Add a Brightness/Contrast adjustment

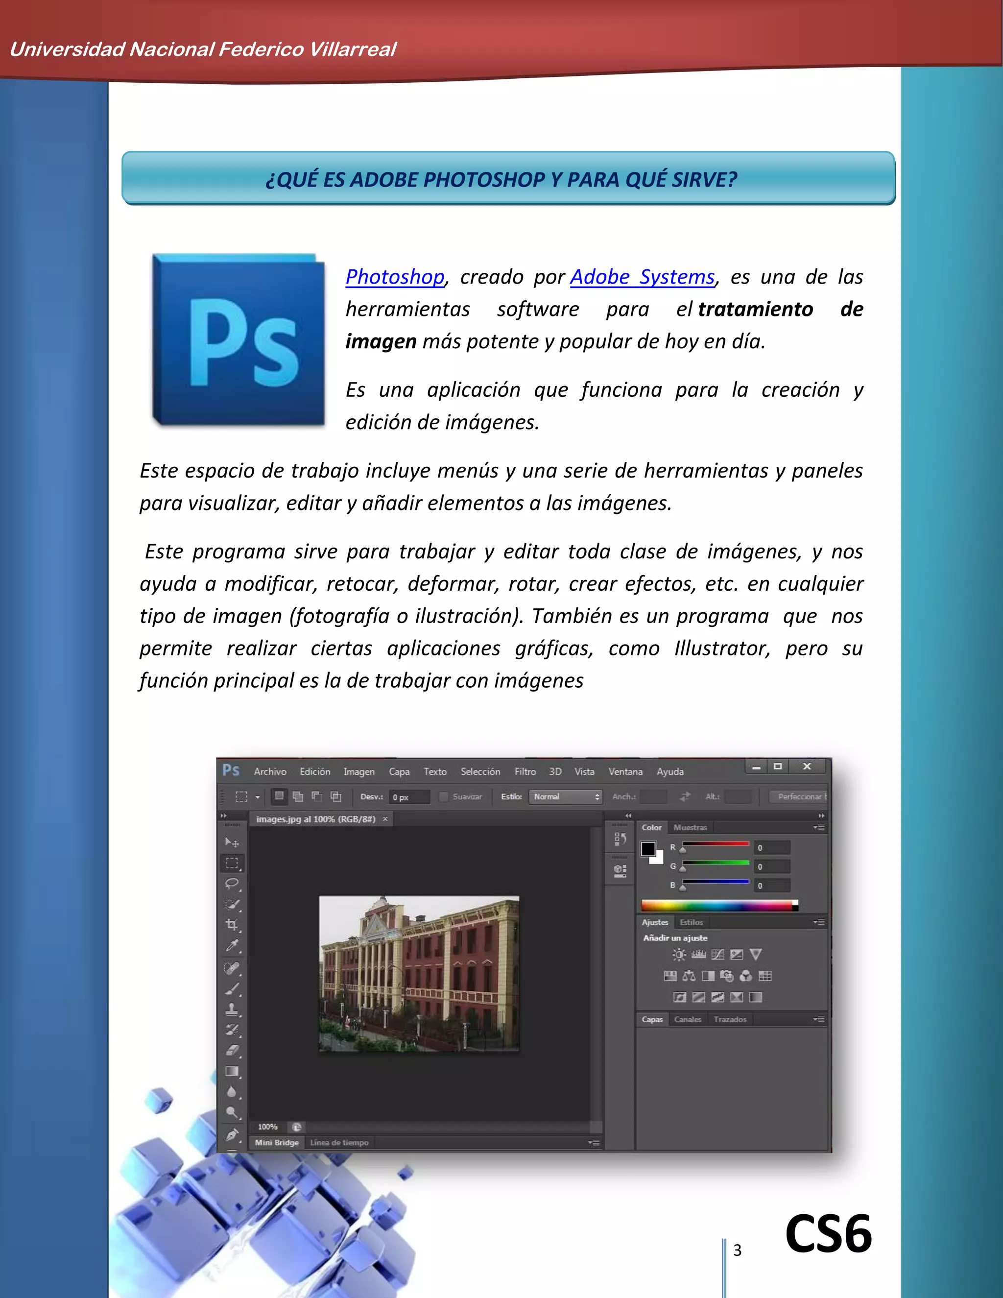679,955
